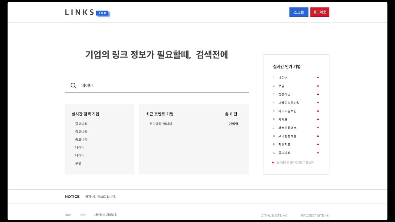Open the FAQ footer link
The width and height of the screenshot is (395, 222).
coord(82,215)
